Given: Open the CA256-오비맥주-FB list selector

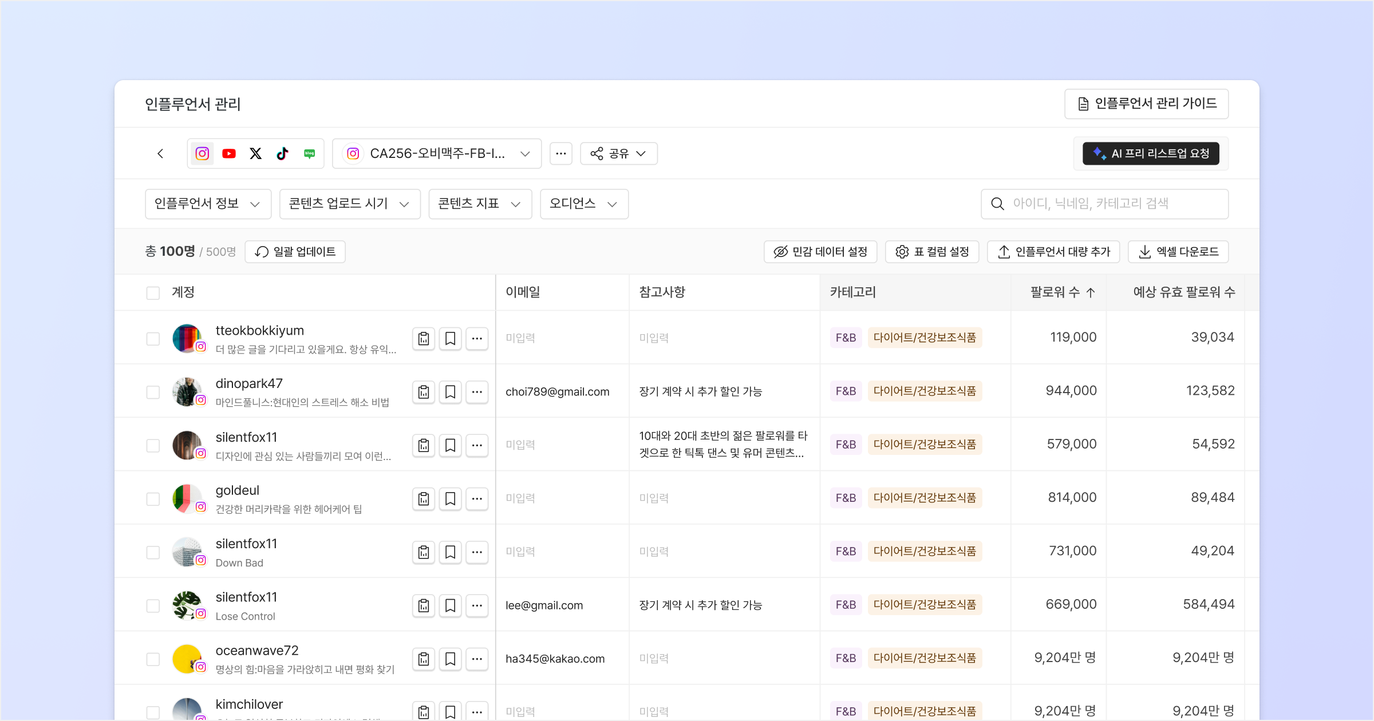Looking at the screenshot, I should coord(437,153).
